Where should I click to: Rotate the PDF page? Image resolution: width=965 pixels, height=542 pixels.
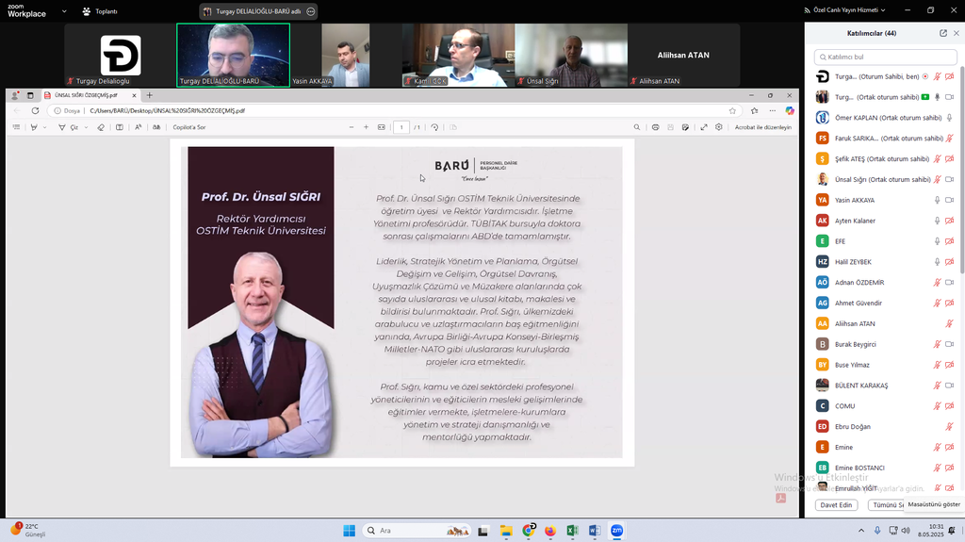click(434, 127)
